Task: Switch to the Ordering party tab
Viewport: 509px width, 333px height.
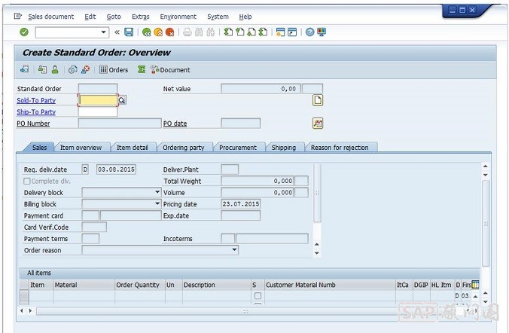Action: (184, 148)
